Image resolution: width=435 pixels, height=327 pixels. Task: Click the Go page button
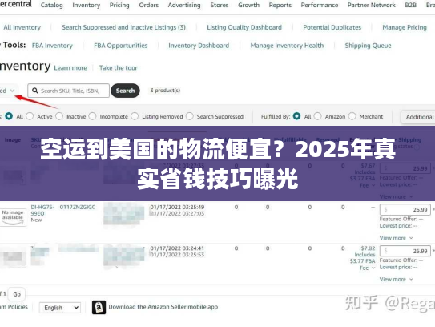tap(17, 294)
